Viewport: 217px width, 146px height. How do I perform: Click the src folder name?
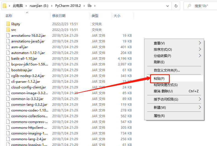pos(13,30)
